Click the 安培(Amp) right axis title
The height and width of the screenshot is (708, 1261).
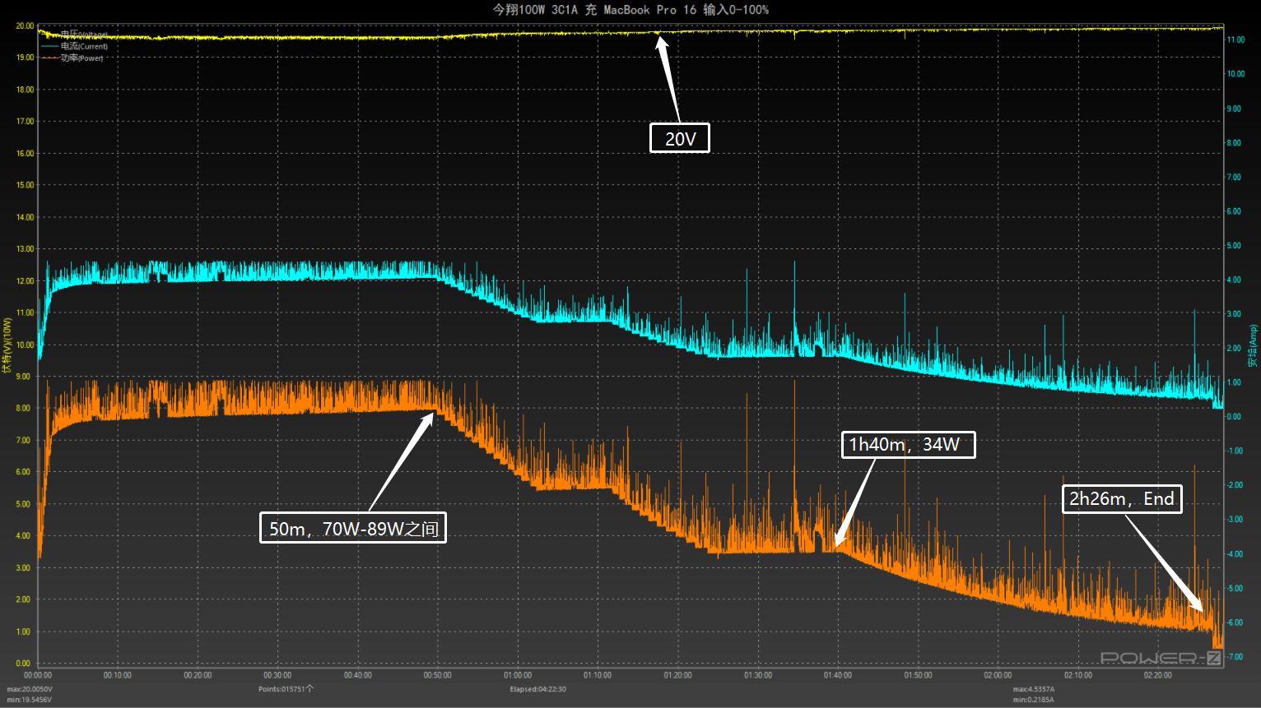click(1253, 345)
